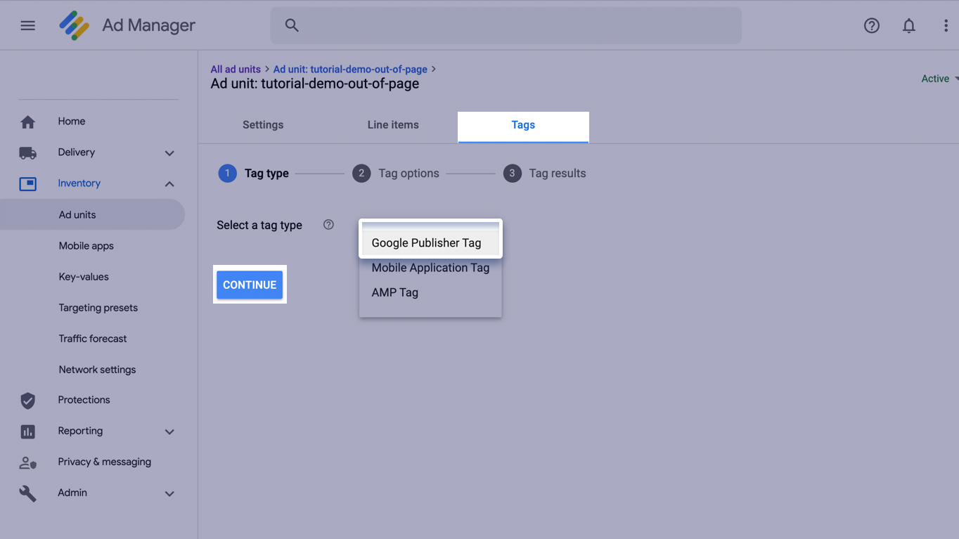Open the notifications bell

pyautogui.click(x=909, y=25)
